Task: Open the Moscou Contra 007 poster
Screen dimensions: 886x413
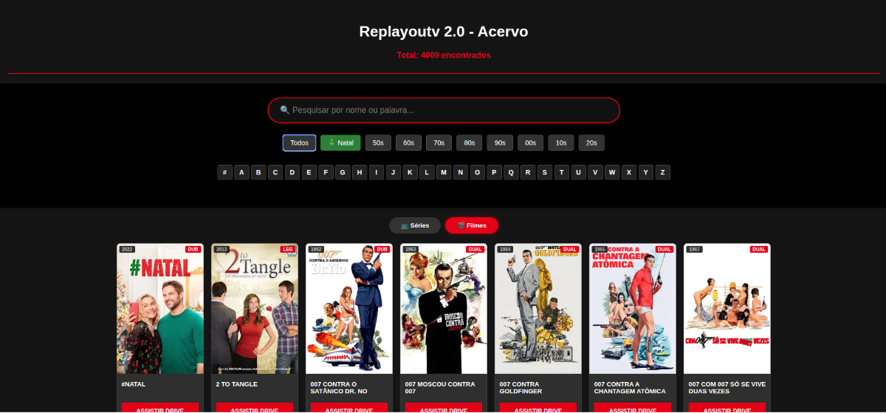Action: point(444,309)
